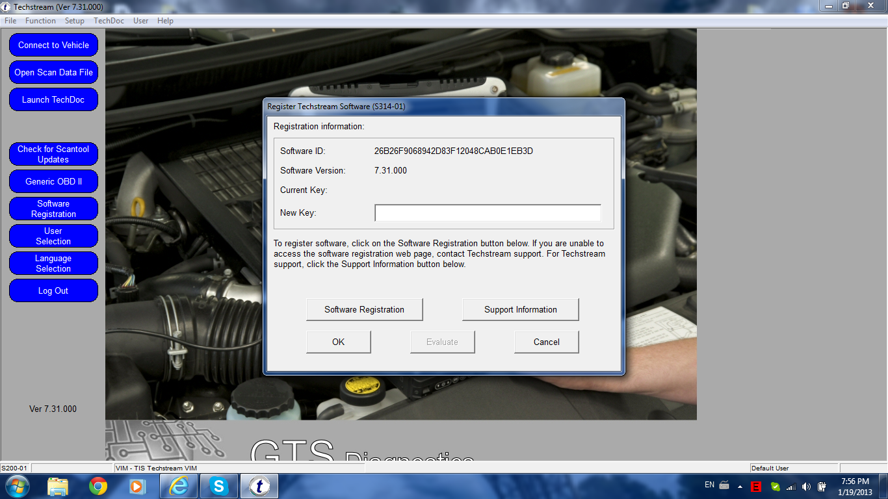This screenshot has width=888, height=499.
Task: Open the volume speaker tray icon
Action: (806, 486)
